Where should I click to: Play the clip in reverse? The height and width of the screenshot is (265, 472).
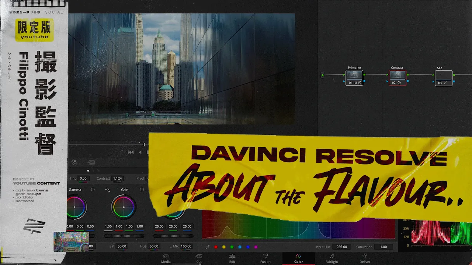click(140, 152)
